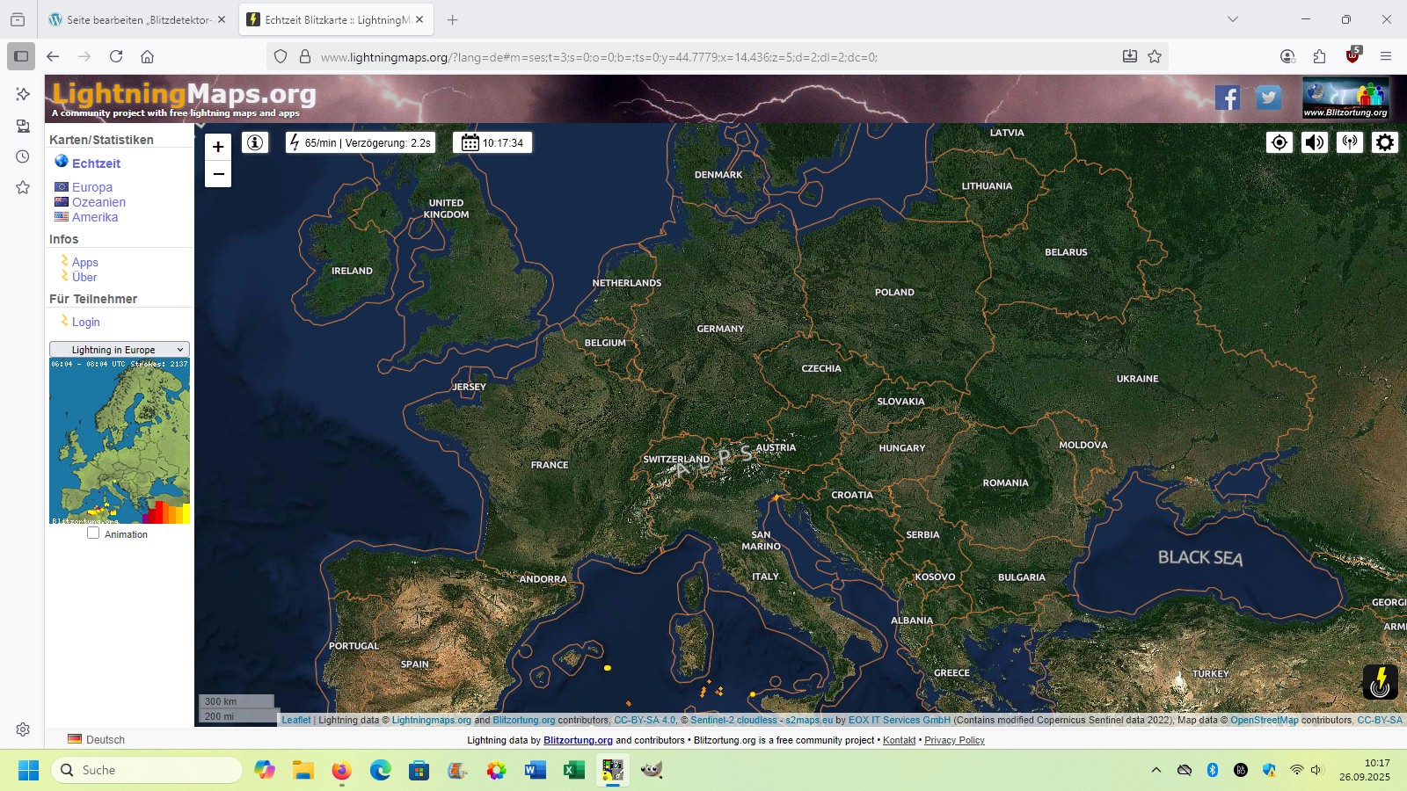Open the Privacy Policy link
This screenshot has width=1407, height=791.
pyautogui.click(x=954, y=740)
